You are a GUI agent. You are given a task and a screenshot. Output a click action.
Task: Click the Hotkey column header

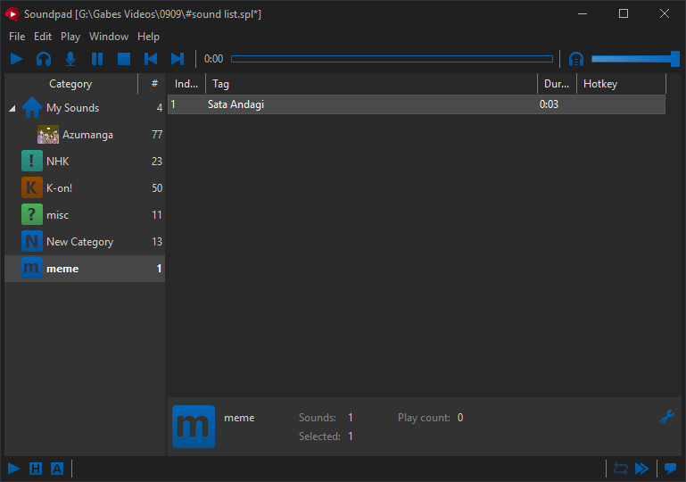(621, 84)
